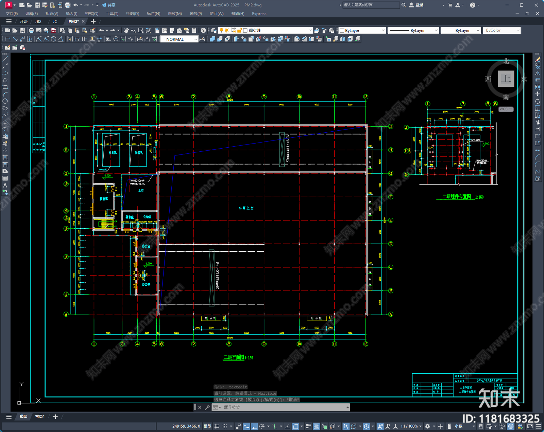The width and height of the screenshot is (544, 432).
Task: Click the 共享 share button
Action: (109, 5)
